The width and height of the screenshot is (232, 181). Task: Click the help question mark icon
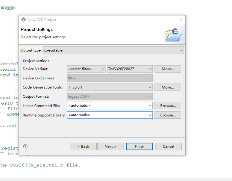(26, 146)
